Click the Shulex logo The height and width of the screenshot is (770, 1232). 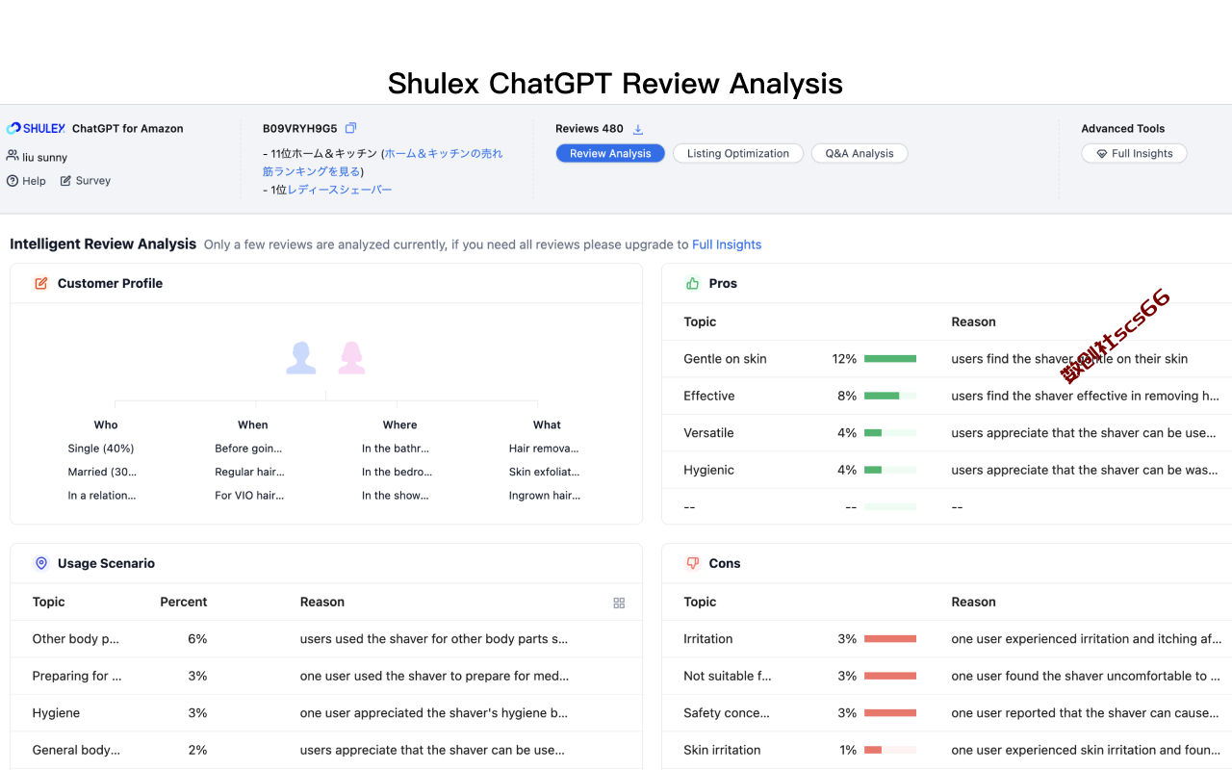[x=36, y=128]
